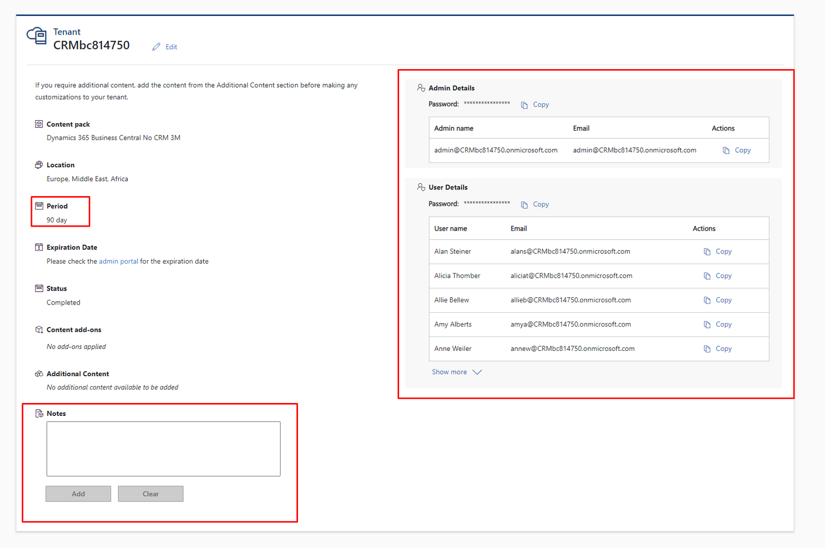Click the Copy link for Allie Bellew
Image resolution: width=825 pixels, height=548 pixels.
click(x=724, y=300)
